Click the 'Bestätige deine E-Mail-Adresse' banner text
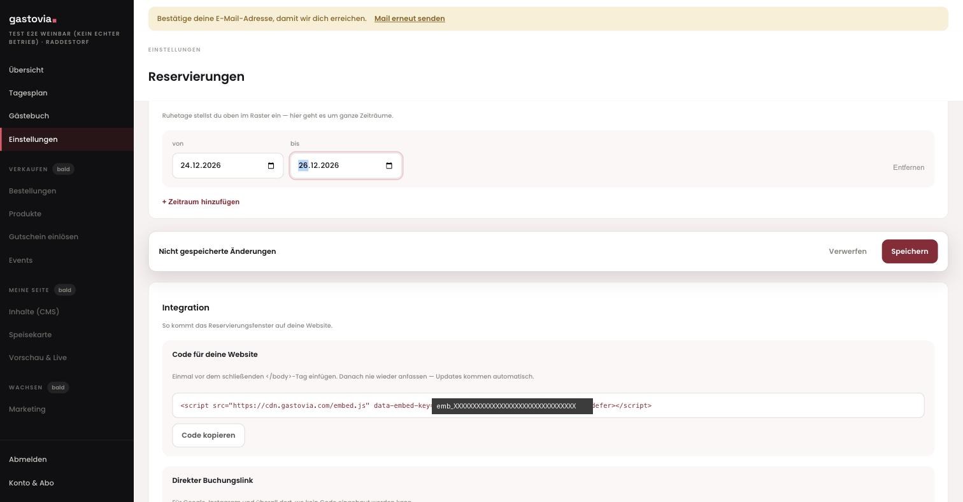This screenshot has height=502, width=963. tap(262, 18)
